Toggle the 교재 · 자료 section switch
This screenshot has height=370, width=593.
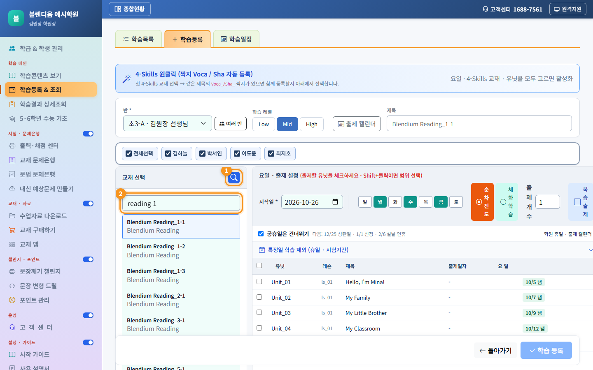click(x=88, y=203)
